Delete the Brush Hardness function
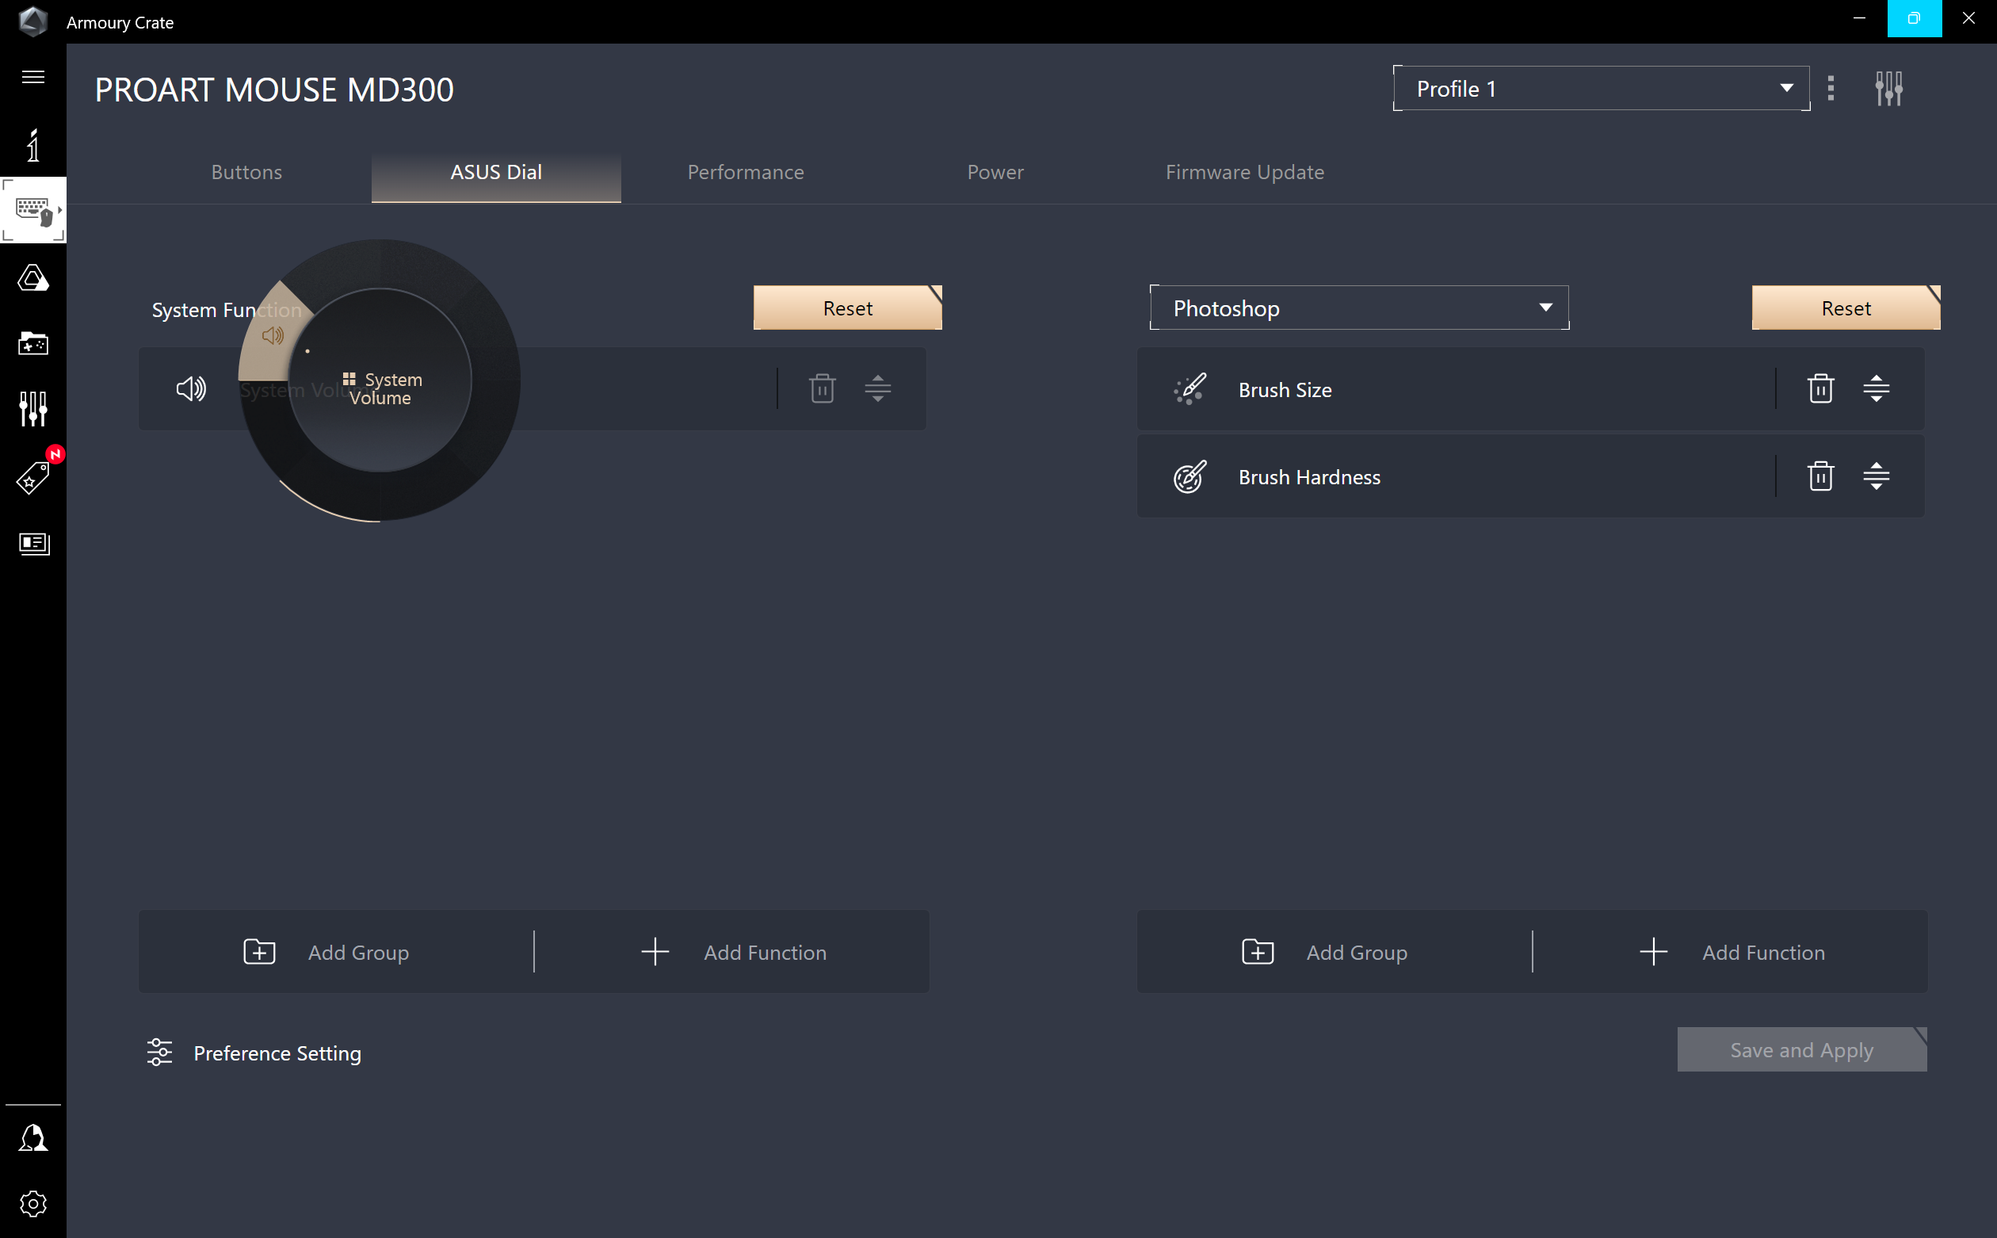 pyautogui.click(x=1820, y=476)
